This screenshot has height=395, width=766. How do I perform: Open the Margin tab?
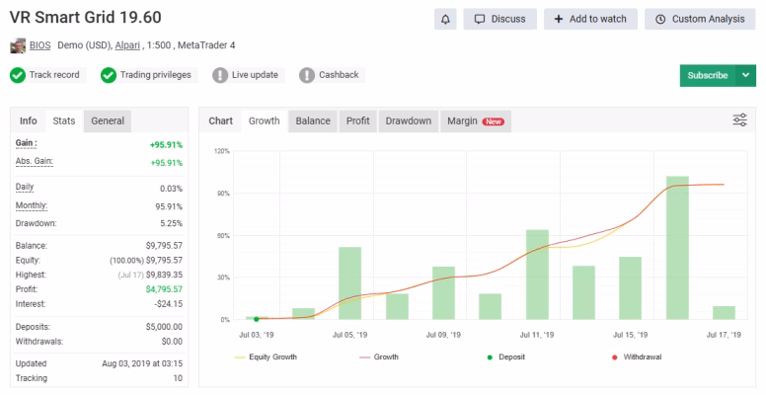476,120
